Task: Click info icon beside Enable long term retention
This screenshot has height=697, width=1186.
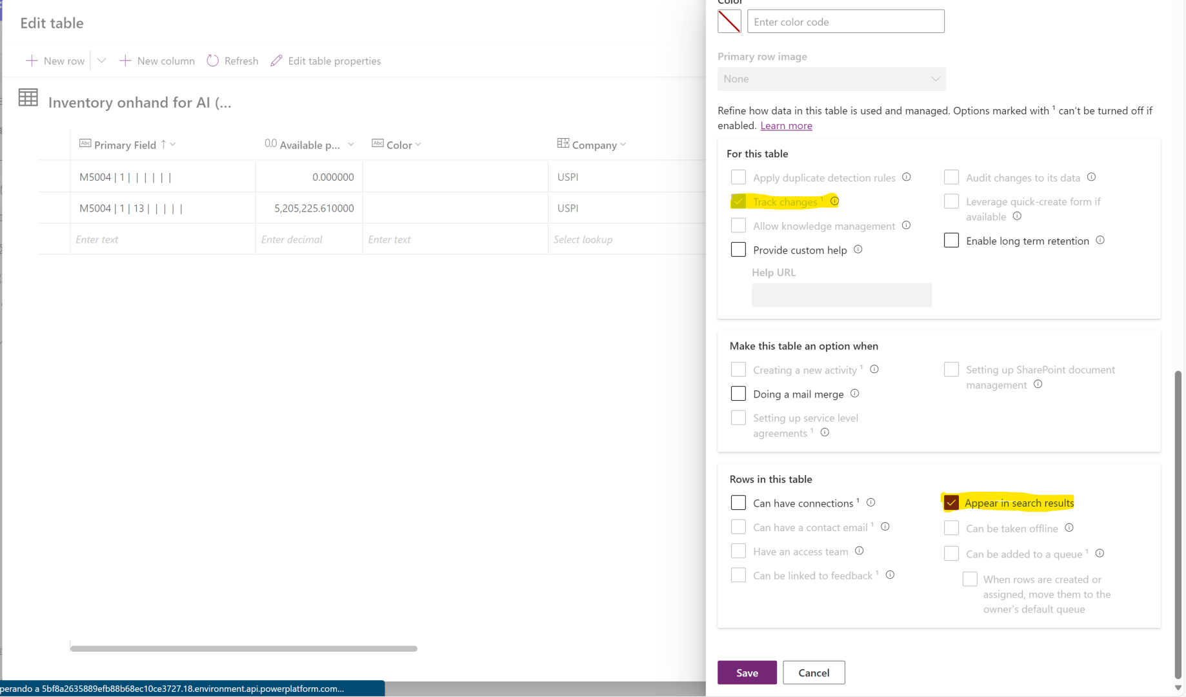Action: (x=1100, y=240)
